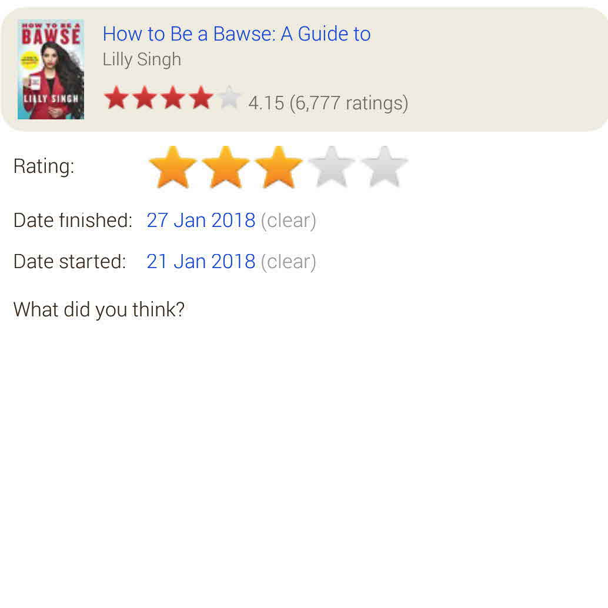
Task: Open the How to Be a Bawse cover thumbnail
Action: [x=51, y=69]
